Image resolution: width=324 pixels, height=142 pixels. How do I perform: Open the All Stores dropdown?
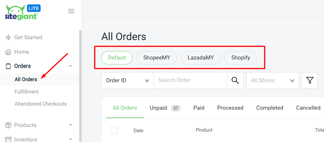272,80
